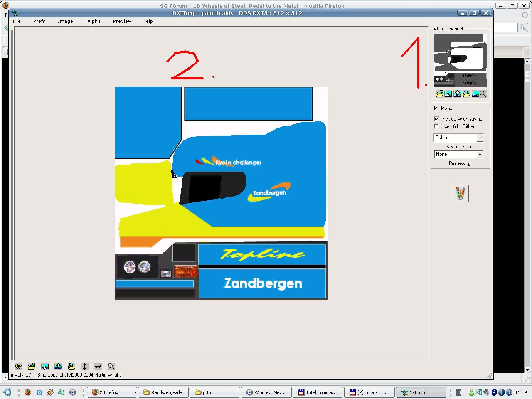
Task: Open the Preview menu
Action: (122, 21)
